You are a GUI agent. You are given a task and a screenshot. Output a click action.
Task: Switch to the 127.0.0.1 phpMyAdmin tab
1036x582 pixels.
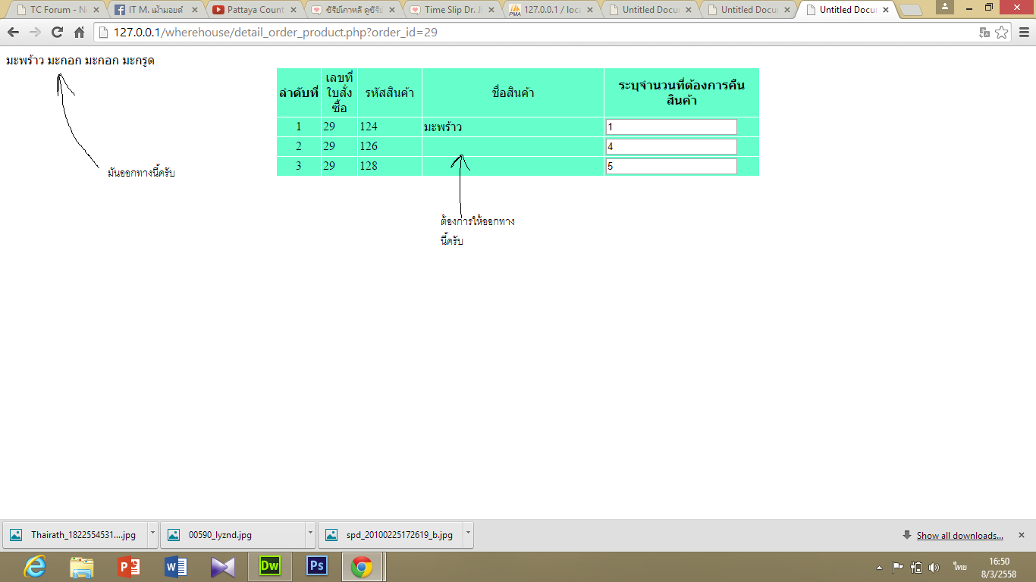click(550, 10)
